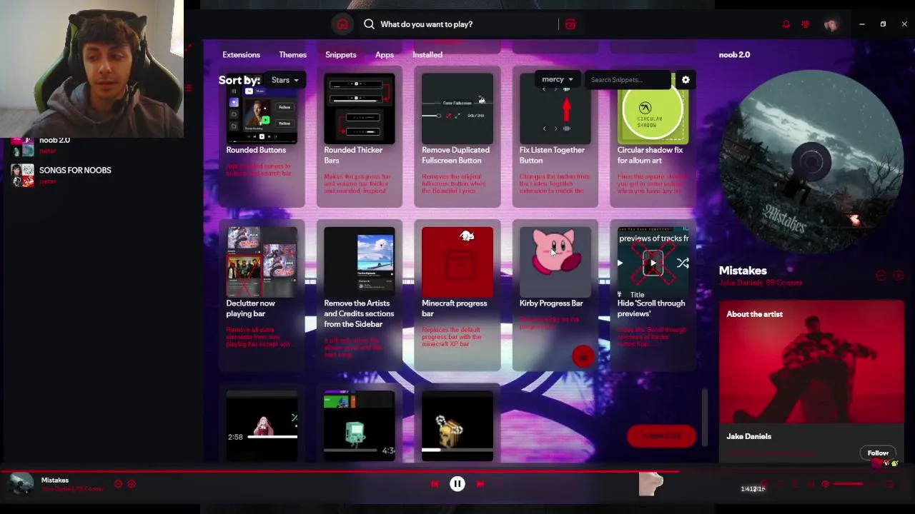Open the SONGS FOR NOOBS playlist name

(75, 171)
